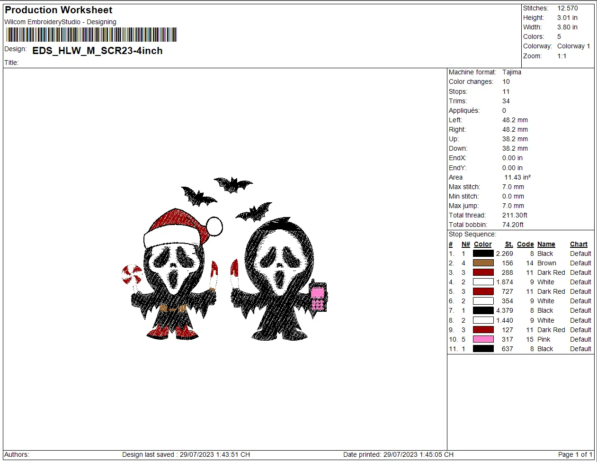
Task: Click the Stitches value '12.570'
Action: coord(568,8)
